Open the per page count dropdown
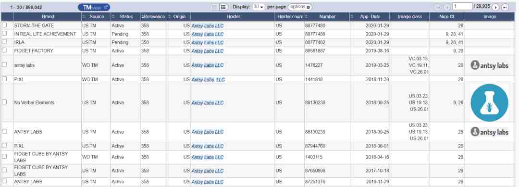Viewport: 519px width, 187px height. [259, 7]
